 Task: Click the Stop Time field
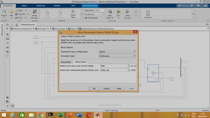[99, 10]
